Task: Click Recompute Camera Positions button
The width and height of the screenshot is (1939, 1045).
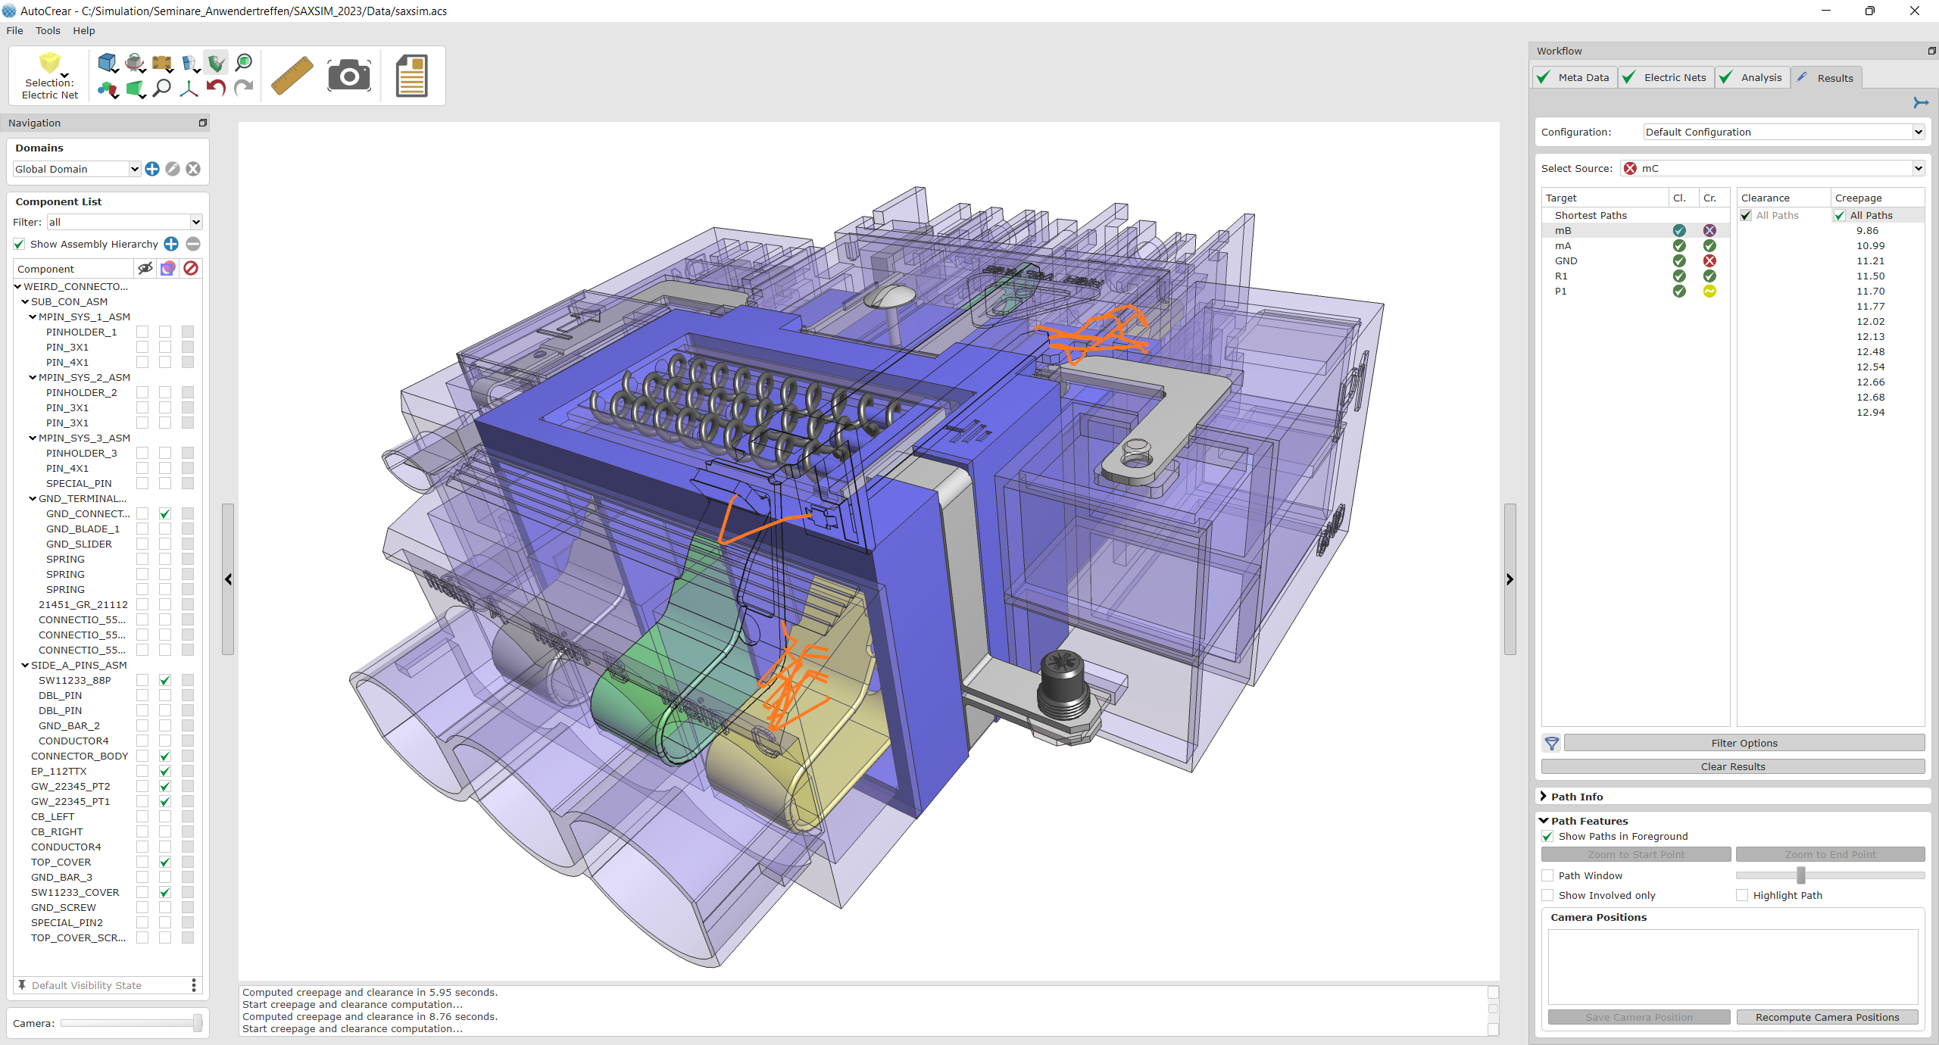Action: pyautogui.click(x=1827, y=1017)
